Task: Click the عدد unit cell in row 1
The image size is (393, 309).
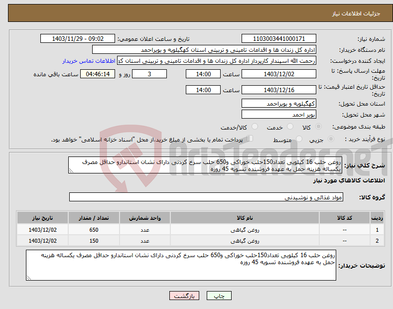Action: 145,230
